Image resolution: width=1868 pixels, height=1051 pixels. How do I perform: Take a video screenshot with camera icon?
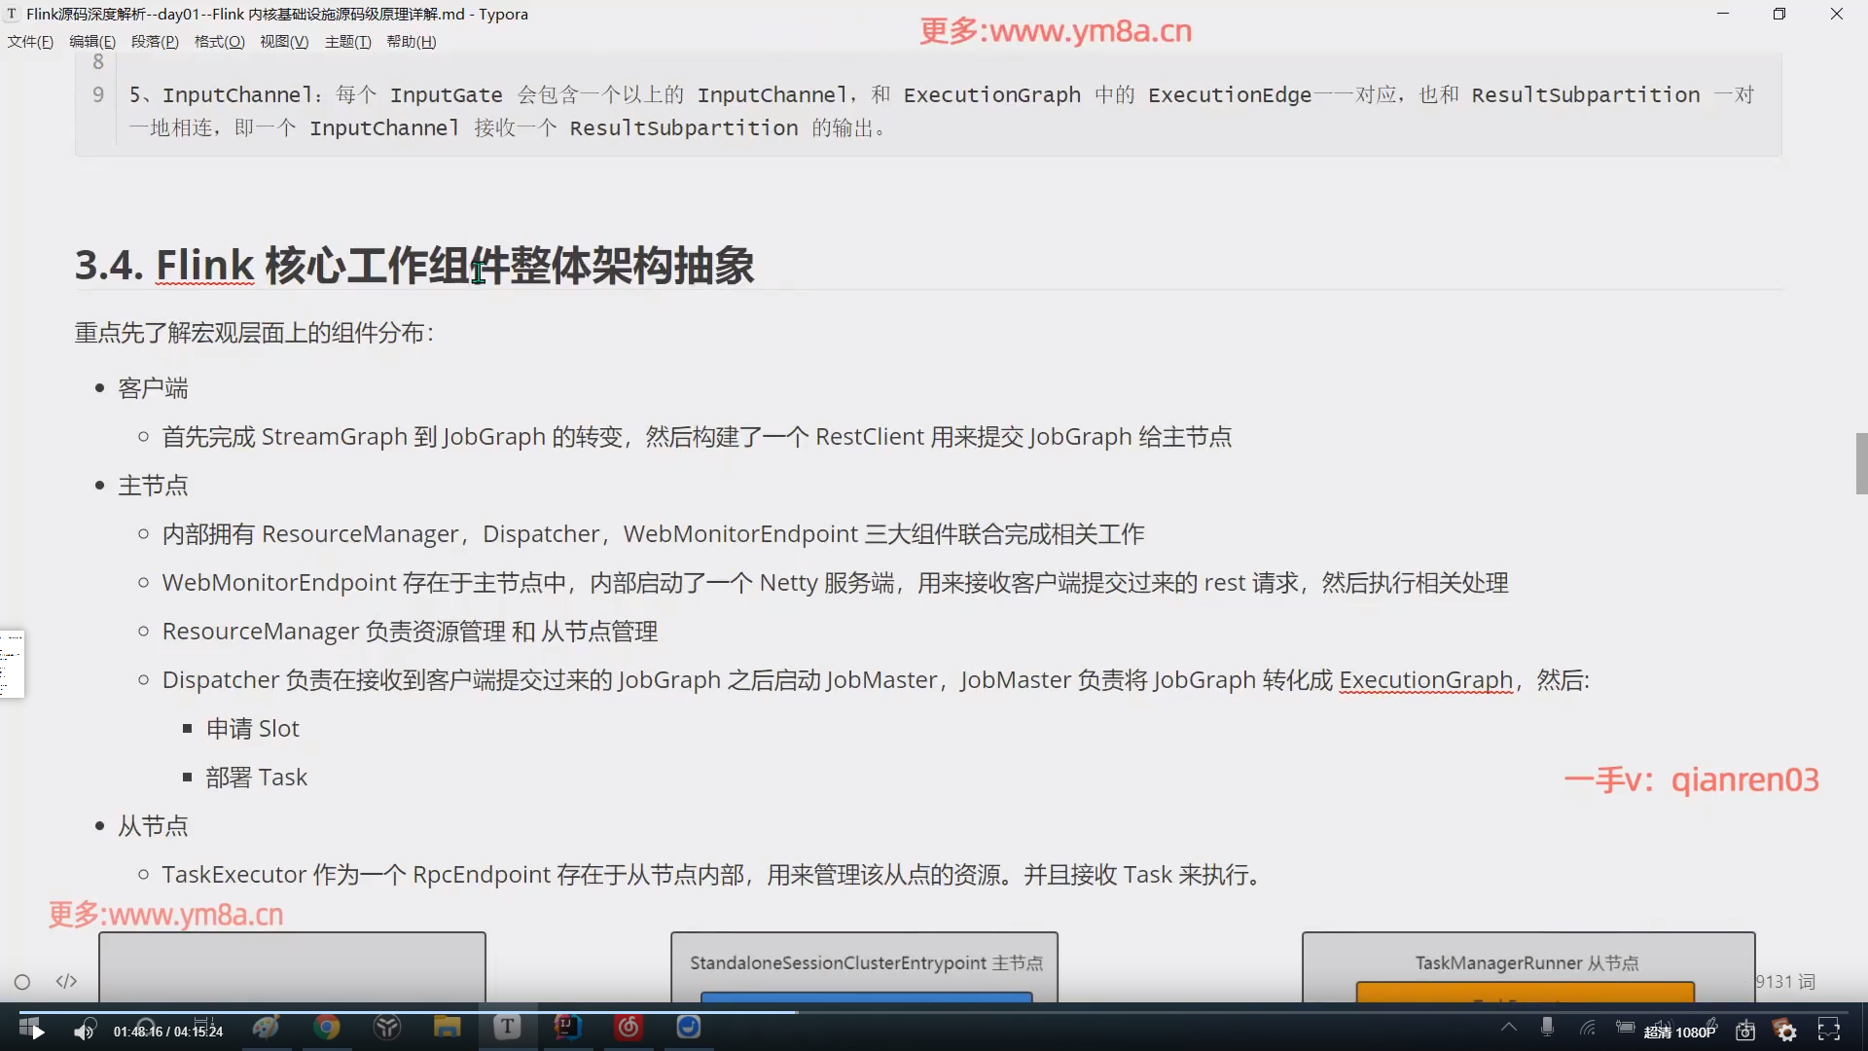(x=1745, y=1031)
